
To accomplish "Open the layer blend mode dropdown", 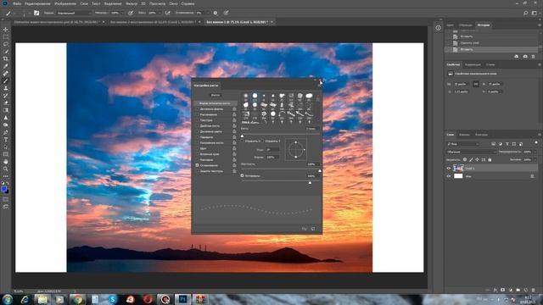I will (x=472, y=152).
